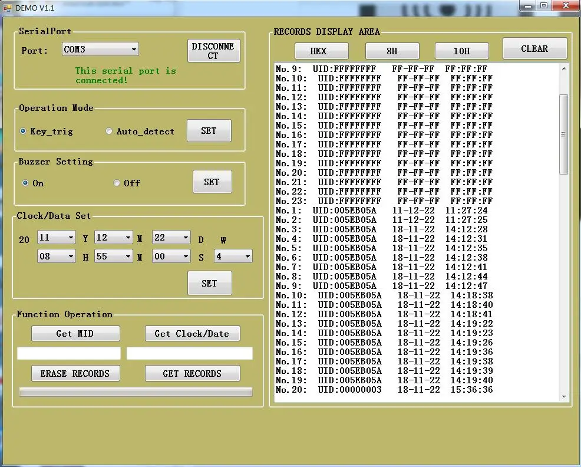Open the hour dropdown showing 08
The image size is (581, 467).
click(x=57, y=256)
